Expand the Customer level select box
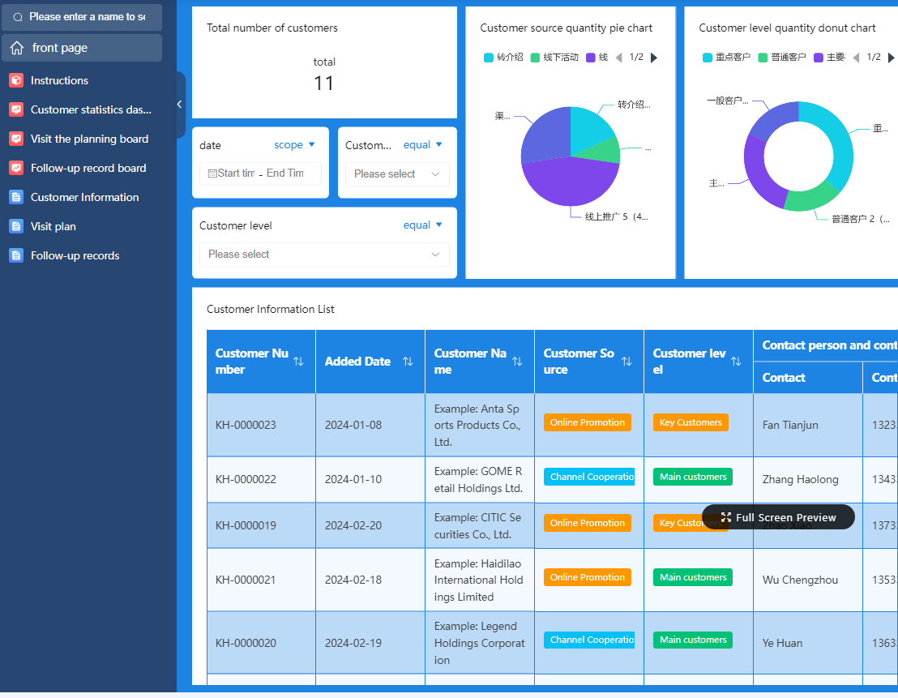This screenshot has height=698, width=898. [324, 255]
